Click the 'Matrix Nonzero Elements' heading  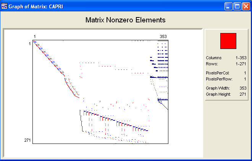click(125, 20)
